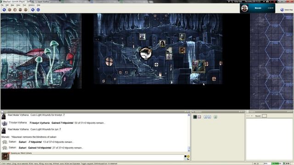
Task: Click Sakari '-7 hitpoints' chat message
Action: [46, 142]
